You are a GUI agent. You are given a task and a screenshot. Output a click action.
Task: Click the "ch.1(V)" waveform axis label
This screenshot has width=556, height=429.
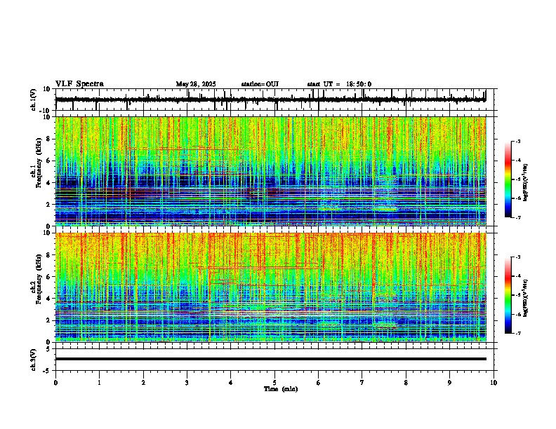tap(34, 100)
